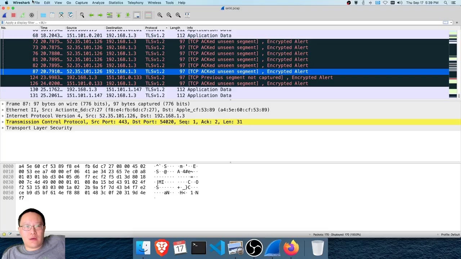Open the File menu
This screenshot has width=461, height=259.
pos(37,3)
